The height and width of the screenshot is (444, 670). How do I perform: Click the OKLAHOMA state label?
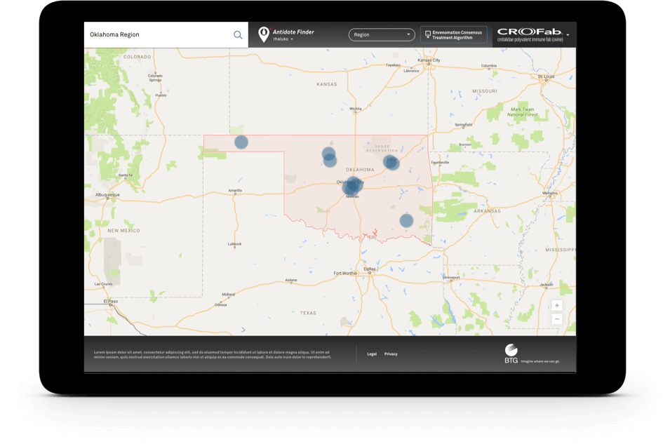(x=360, y=170)
